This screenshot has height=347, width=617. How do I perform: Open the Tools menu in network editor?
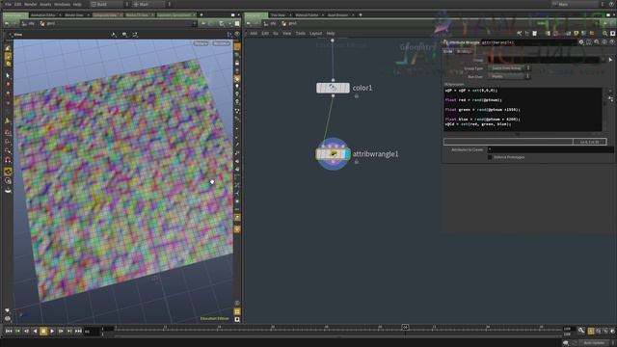[301, 34]
